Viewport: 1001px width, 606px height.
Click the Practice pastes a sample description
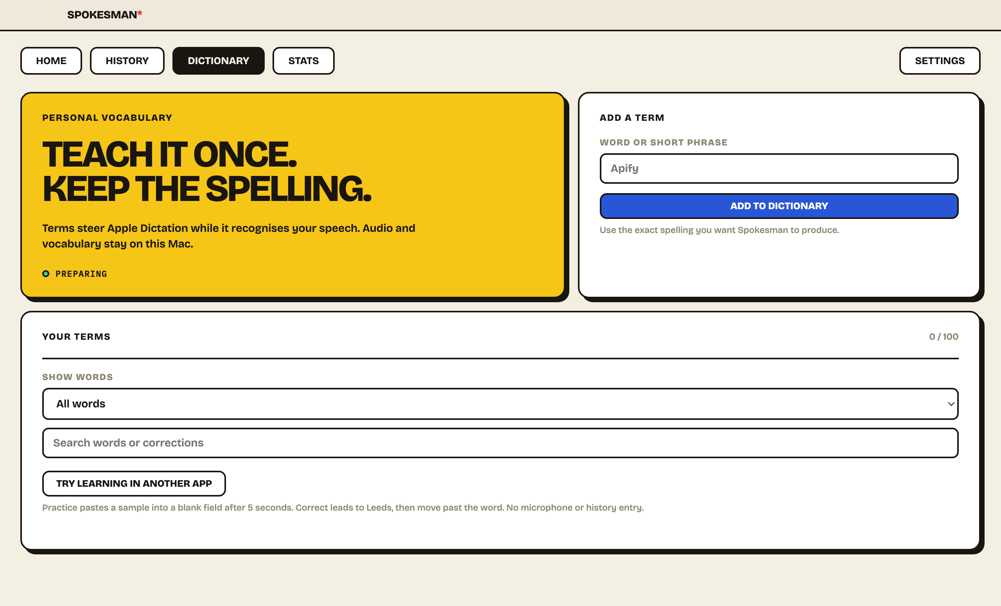(343, 508)
